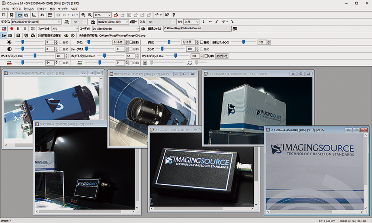
Task: Click the recording settings icon left of record
Action: click(x=4, y=29)
